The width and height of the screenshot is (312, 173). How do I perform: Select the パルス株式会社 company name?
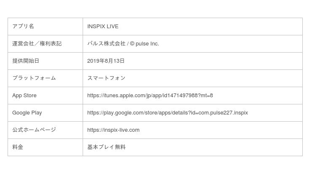coord(106,44)
